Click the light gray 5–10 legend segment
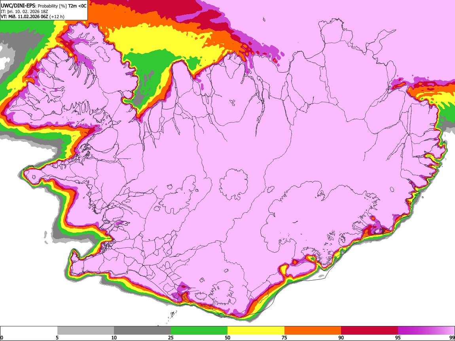 coord(85,330)
